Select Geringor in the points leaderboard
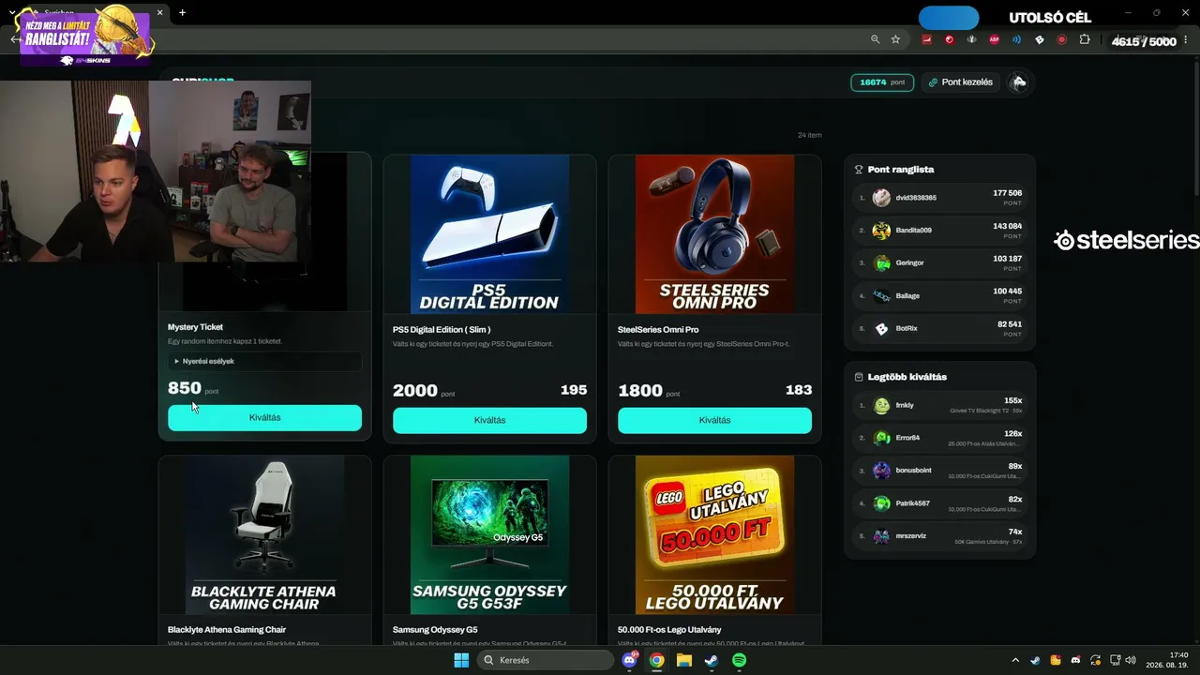Screen dimensions: 1200x675 click(940, 263)
